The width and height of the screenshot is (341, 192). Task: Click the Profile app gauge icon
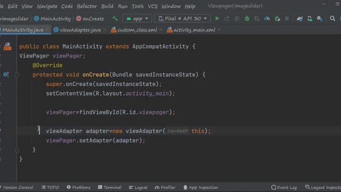pos(267,19)
